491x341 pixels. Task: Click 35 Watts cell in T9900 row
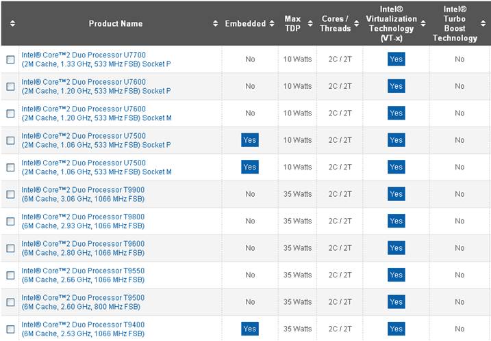point(297,194)
